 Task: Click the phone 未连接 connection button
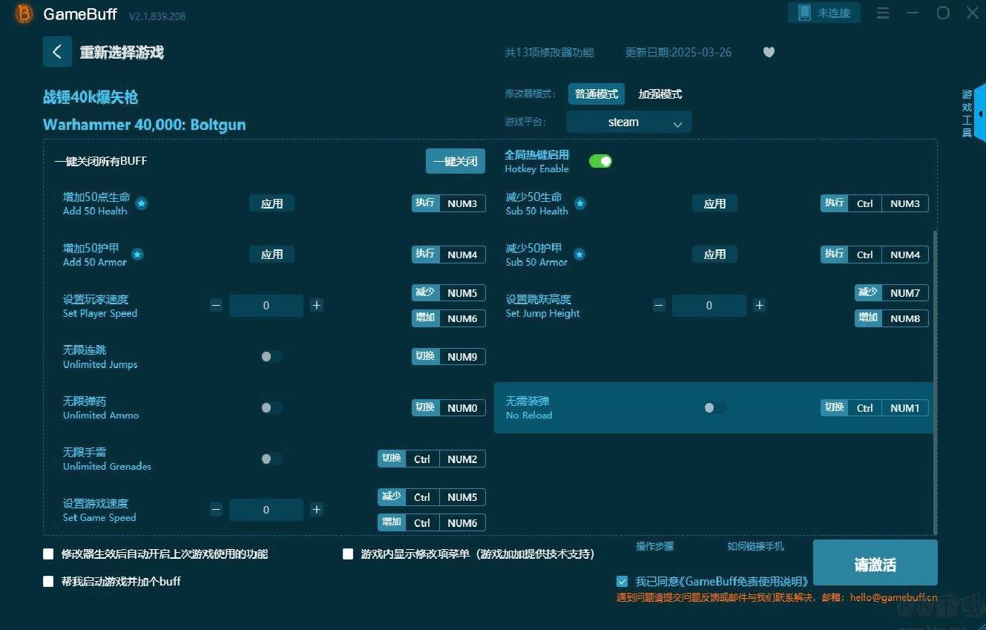(824, 13)
